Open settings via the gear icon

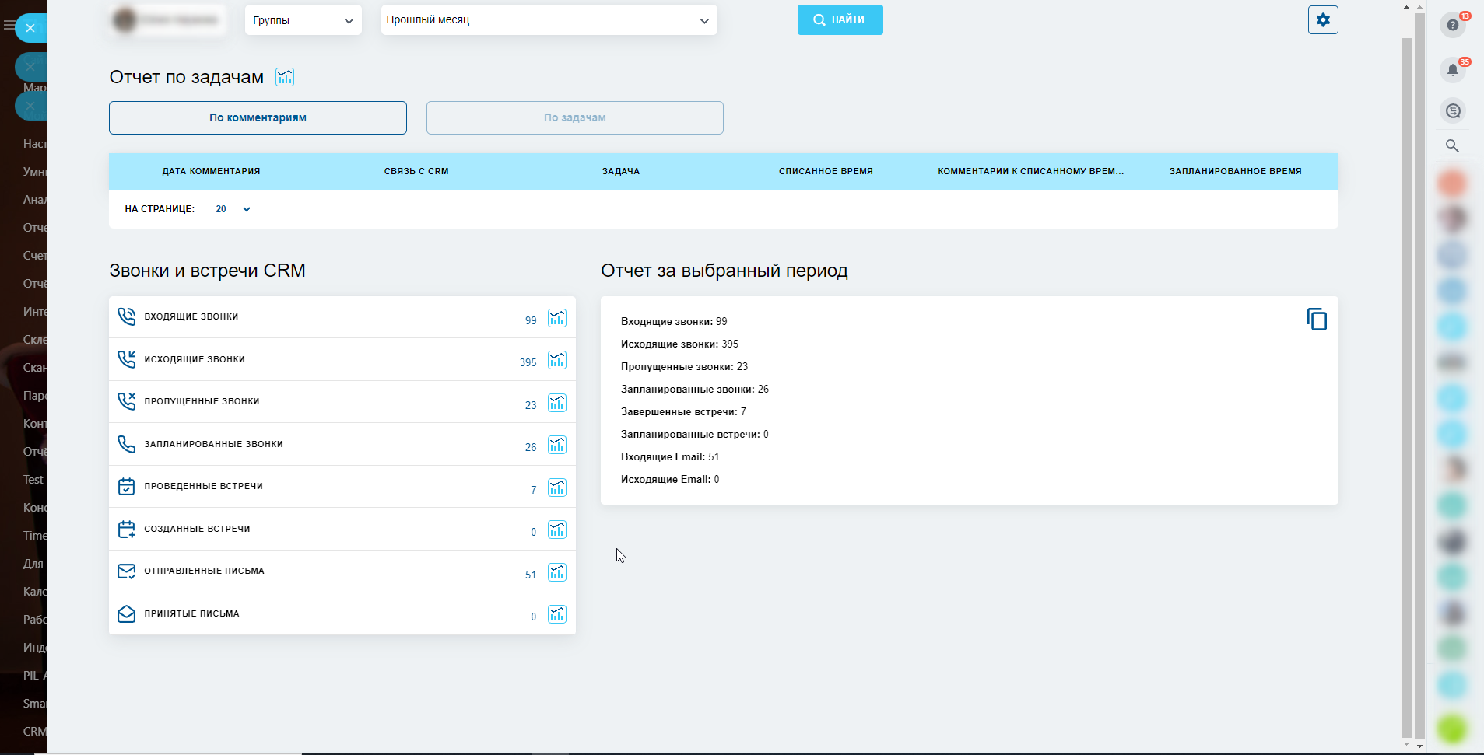coord(1322,20)
